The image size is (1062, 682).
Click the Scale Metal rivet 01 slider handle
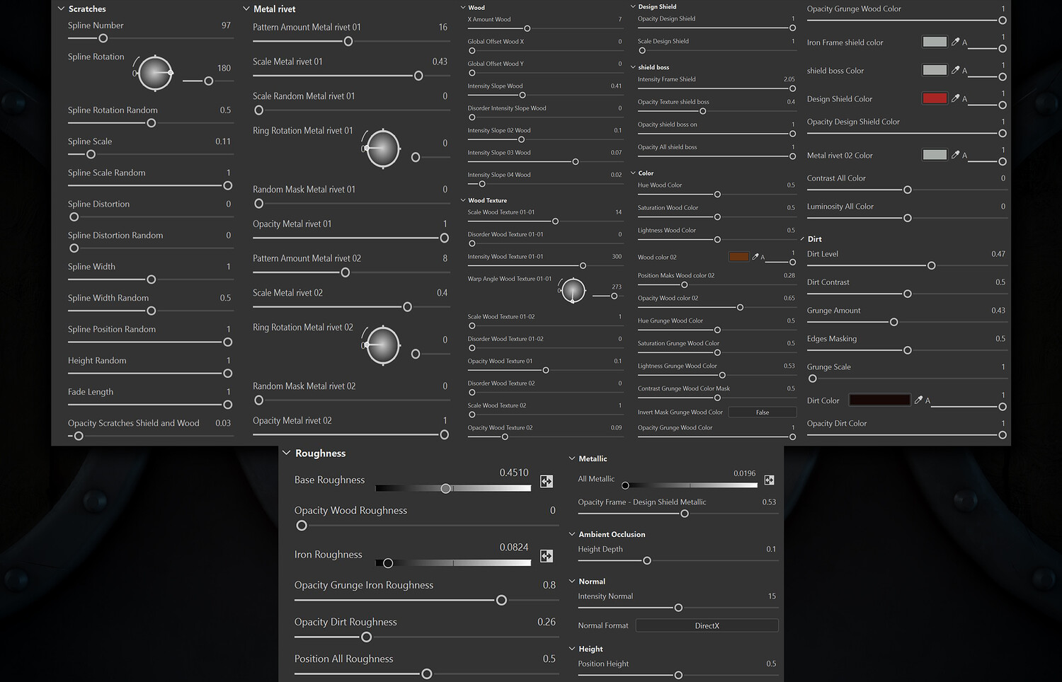418,76
